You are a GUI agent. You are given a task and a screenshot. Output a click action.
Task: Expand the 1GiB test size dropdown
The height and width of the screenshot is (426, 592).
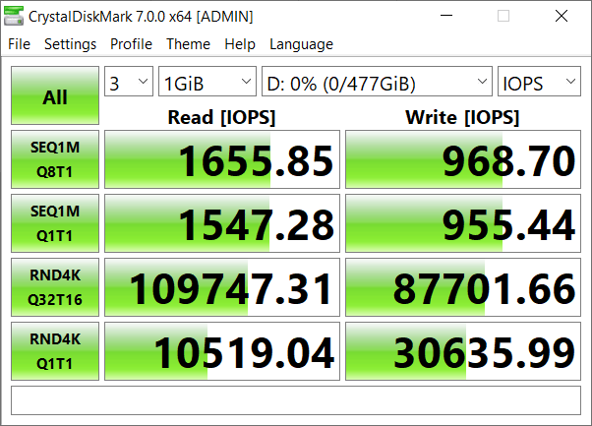(x=207, y=82)
